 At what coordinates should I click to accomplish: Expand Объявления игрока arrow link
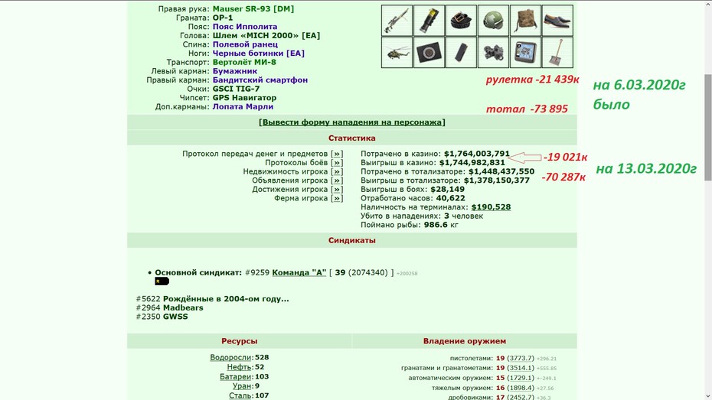337,180
